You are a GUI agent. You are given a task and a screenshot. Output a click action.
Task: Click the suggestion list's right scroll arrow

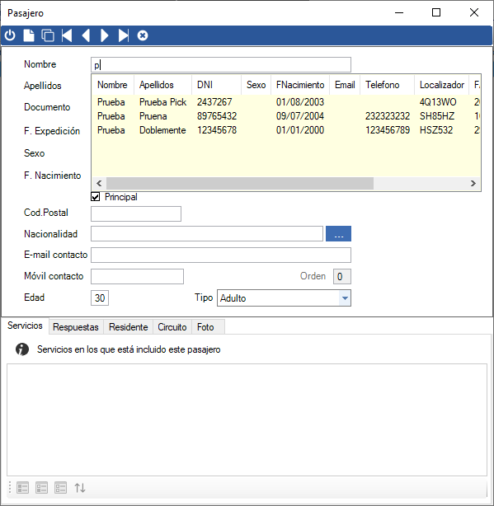pyautogui.click(x=473, y=183)
